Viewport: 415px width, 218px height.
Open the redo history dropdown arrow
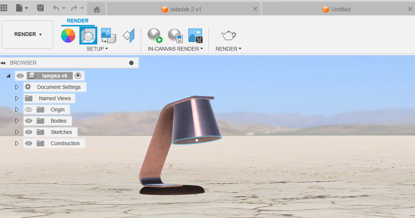coord(82,8)
